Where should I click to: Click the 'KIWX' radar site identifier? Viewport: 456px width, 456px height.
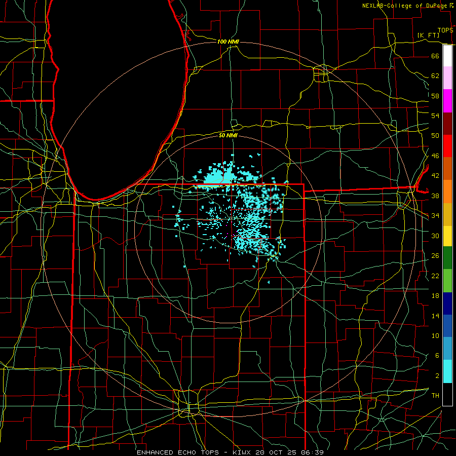pos(243,452)
